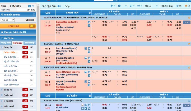Open dollar icon for Napoli vs AS Roma
The image size is (191, 111).
point(89,85)
